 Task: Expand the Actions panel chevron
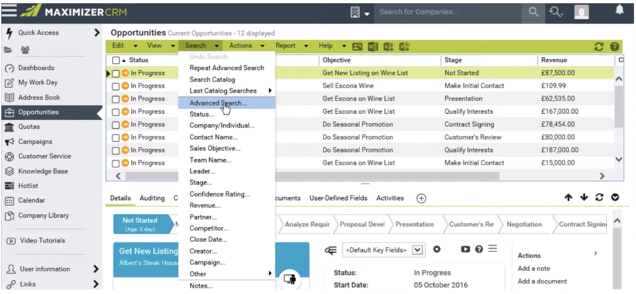tap(595, 253)
